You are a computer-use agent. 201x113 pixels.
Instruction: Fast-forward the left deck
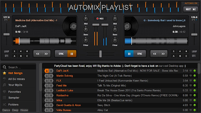pyautogui.click(x=46, y=54)
